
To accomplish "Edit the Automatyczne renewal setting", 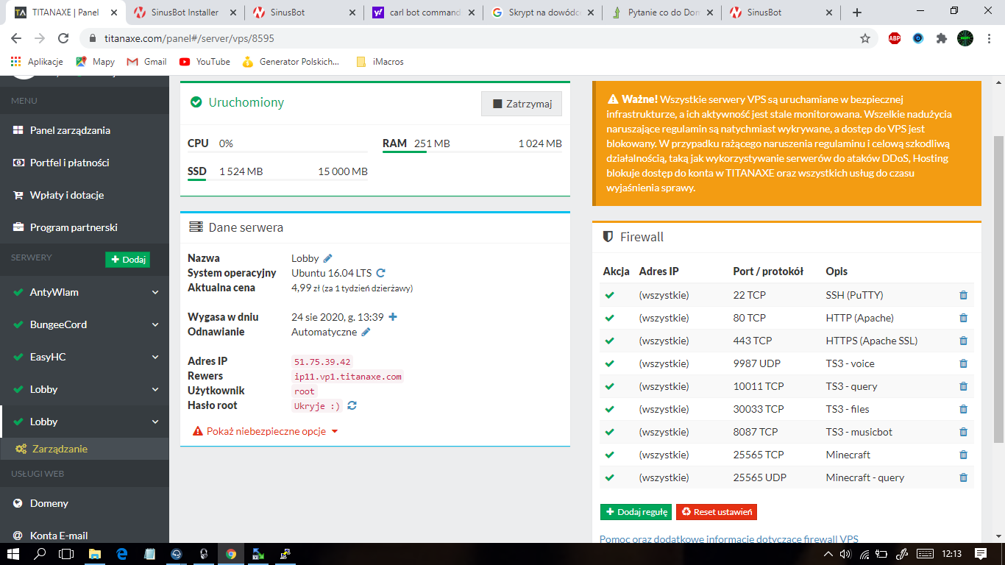I will pos(366,332).
